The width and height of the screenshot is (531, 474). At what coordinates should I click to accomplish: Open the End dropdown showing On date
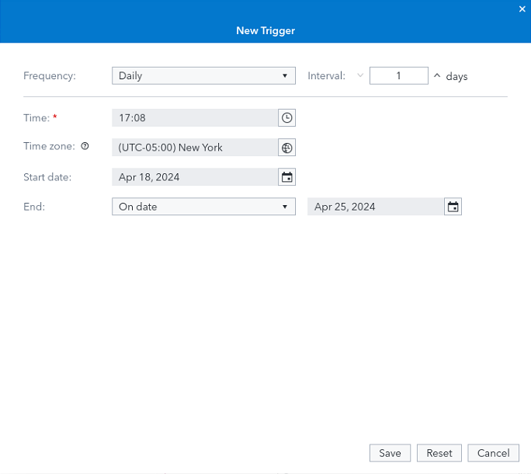pos(198,207)
